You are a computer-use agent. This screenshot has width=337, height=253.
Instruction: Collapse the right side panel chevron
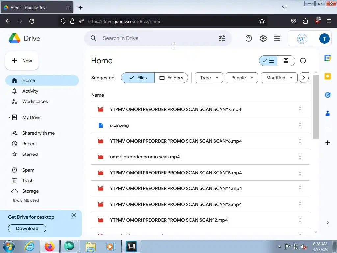pyautogui.click(x=327, y=223)
